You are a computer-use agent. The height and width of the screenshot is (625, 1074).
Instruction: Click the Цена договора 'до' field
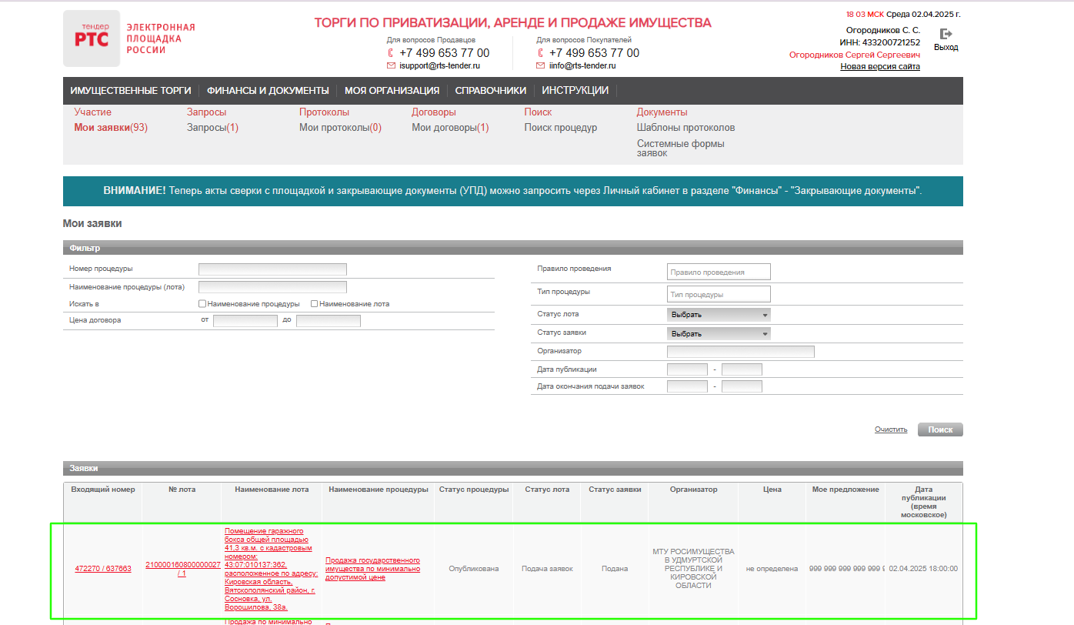pos(329,321)
